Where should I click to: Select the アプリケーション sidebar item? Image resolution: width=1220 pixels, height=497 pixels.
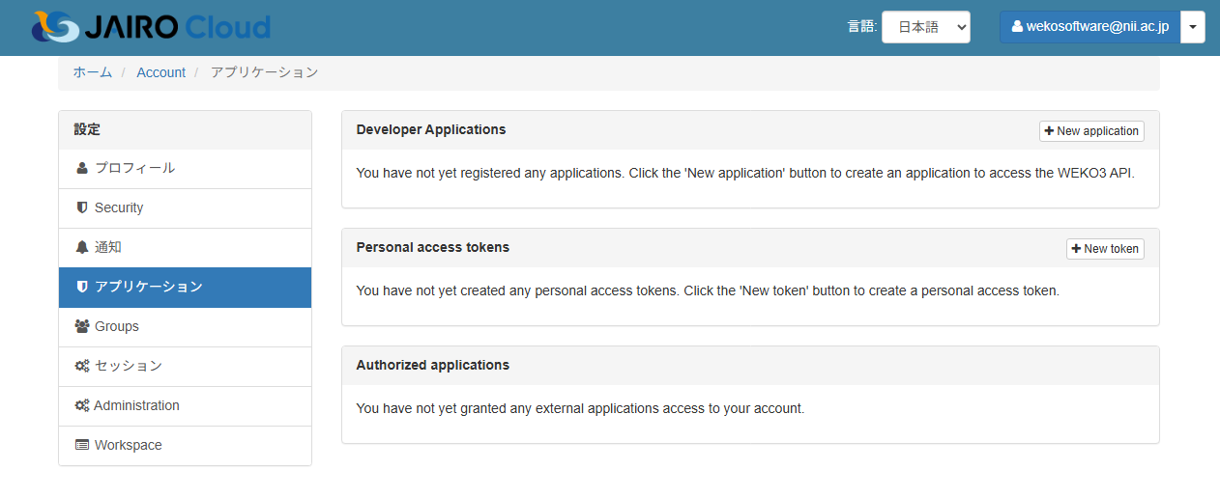coord(185,287)
